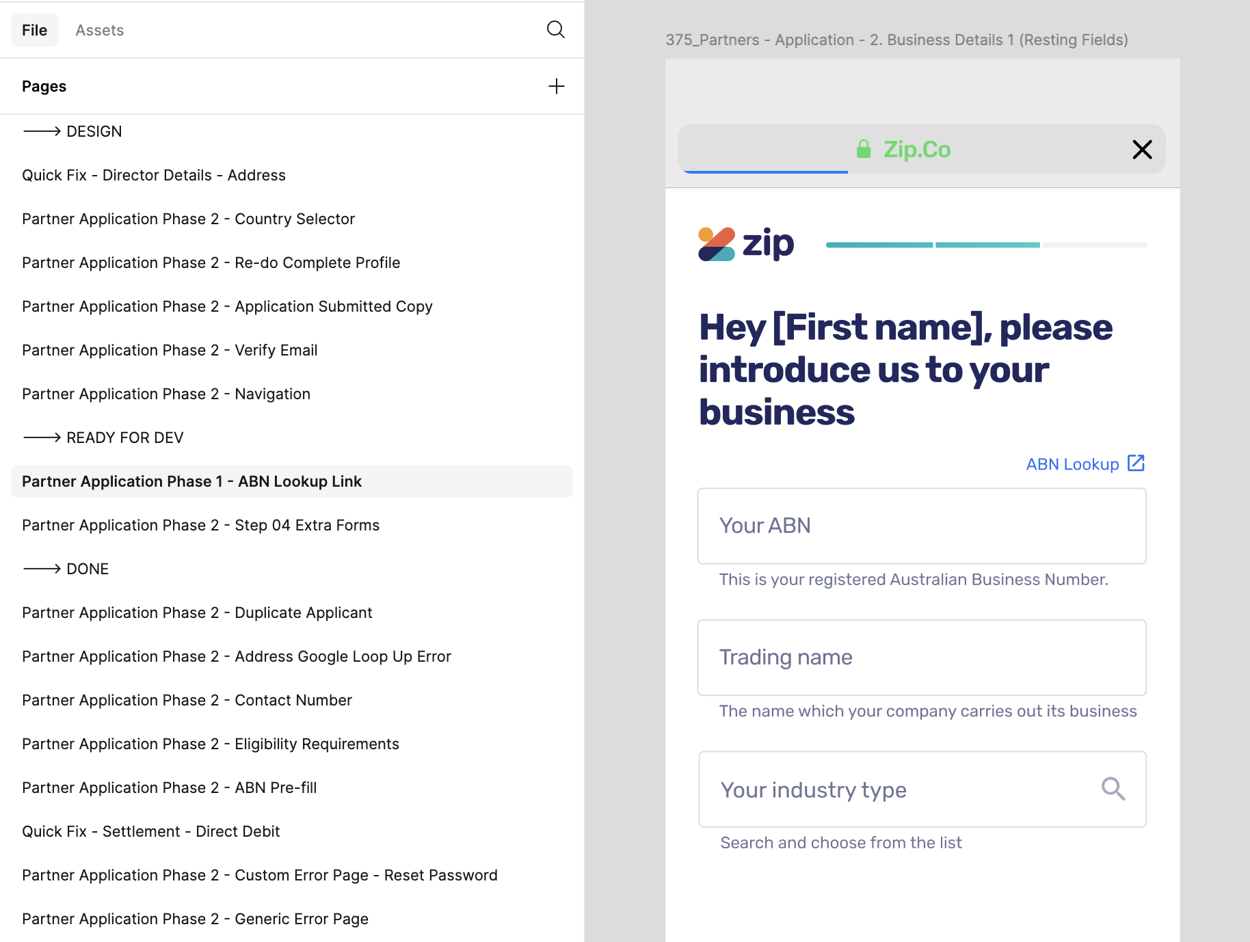The image size is (1250, 942).
Task: Click the ABN Lookup external link icon
Action: coord(1136,463)
